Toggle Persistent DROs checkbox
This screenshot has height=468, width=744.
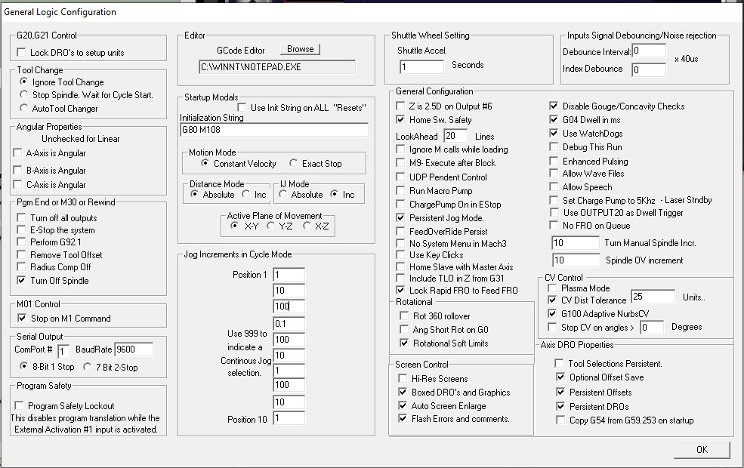click(560, 406)
